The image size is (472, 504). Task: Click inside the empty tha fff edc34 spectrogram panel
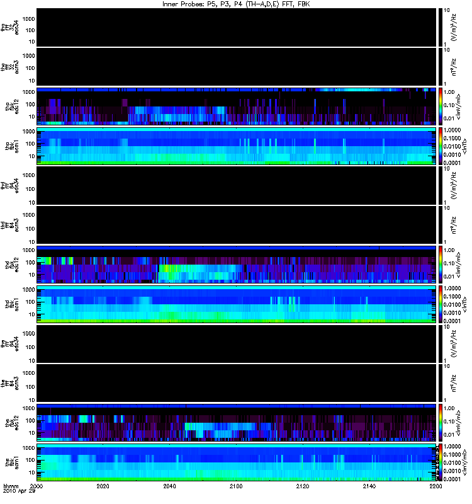click(236, 27)
